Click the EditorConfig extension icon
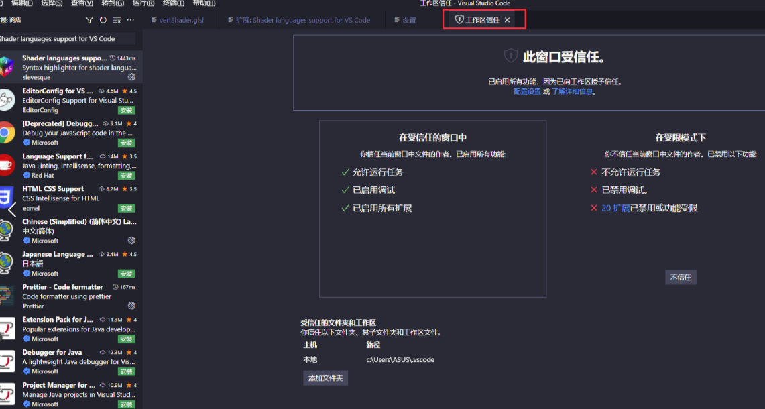The height and width of the screenshot is (409, 765). pos(6,99)
